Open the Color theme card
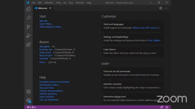195x109 pixels. point(133,51)
